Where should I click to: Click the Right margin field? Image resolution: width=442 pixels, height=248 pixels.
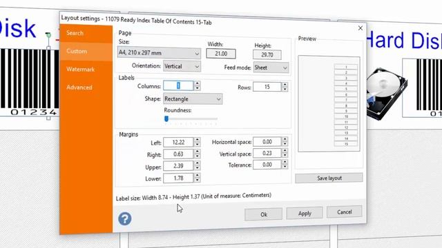click(178, 154)
